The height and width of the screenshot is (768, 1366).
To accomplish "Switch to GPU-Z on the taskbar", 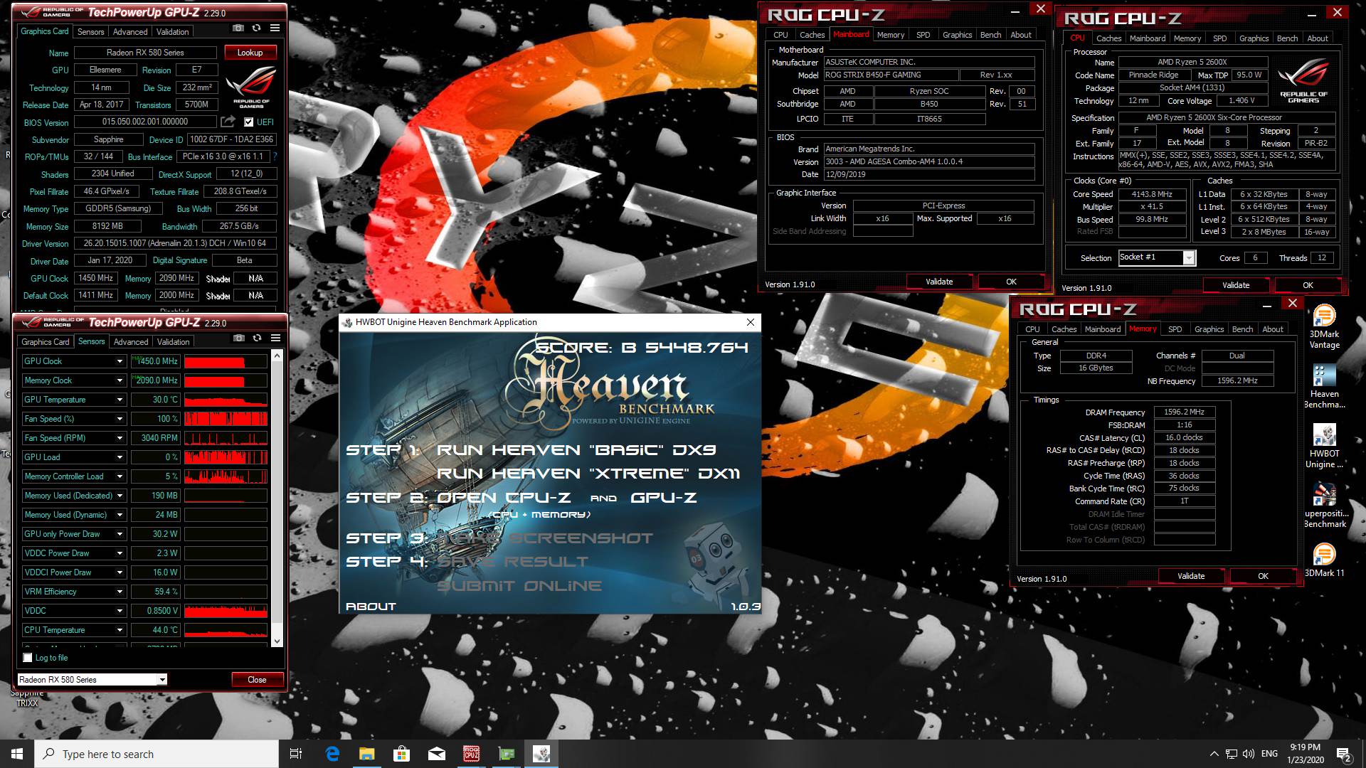I will (507, 754).
